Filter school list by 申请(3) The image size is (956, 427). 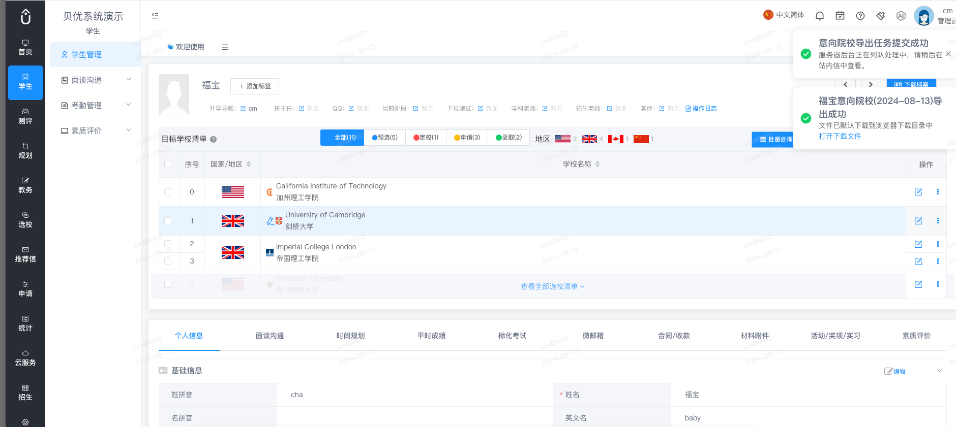click(467, 138)
